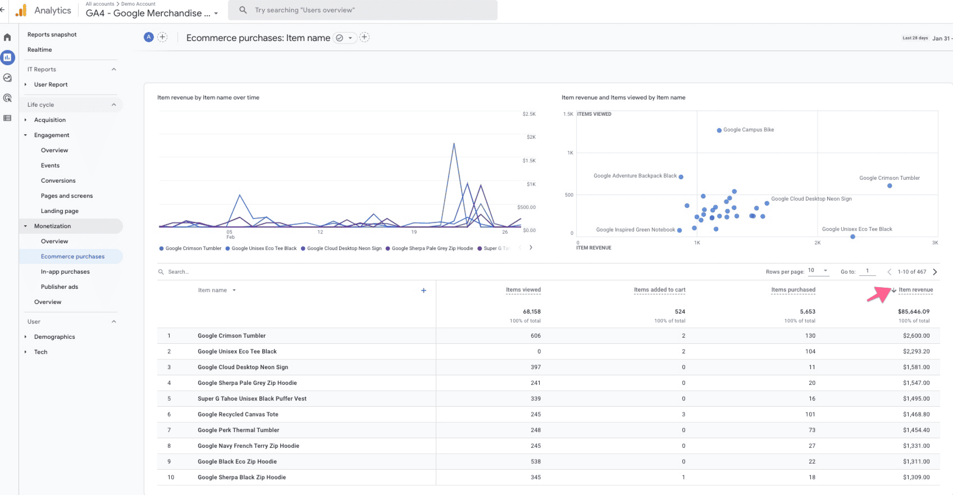The height and width of the screenshot is (495, 953).
Task: Click the table search magnifier icon
Action: tap(161, 272)
